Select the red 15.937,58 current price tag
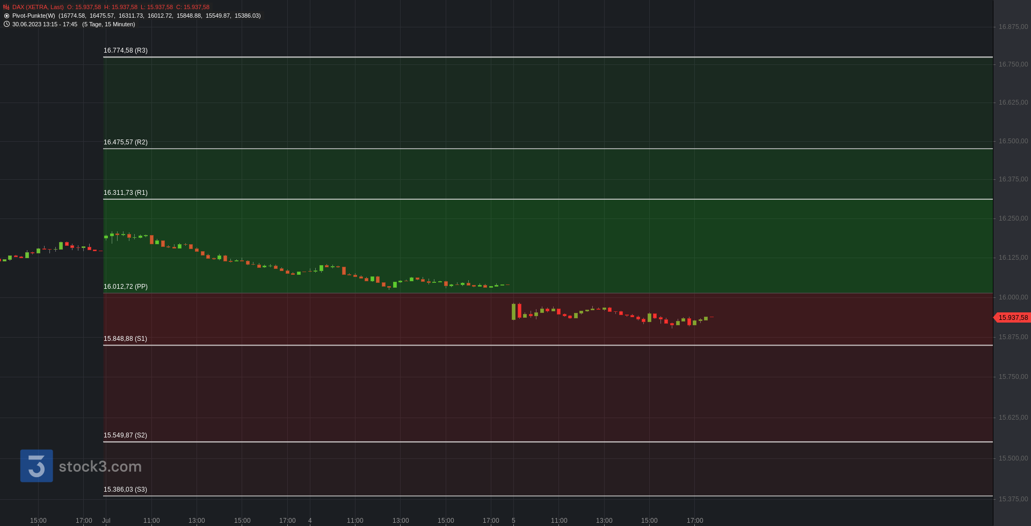 (1013, 318)
